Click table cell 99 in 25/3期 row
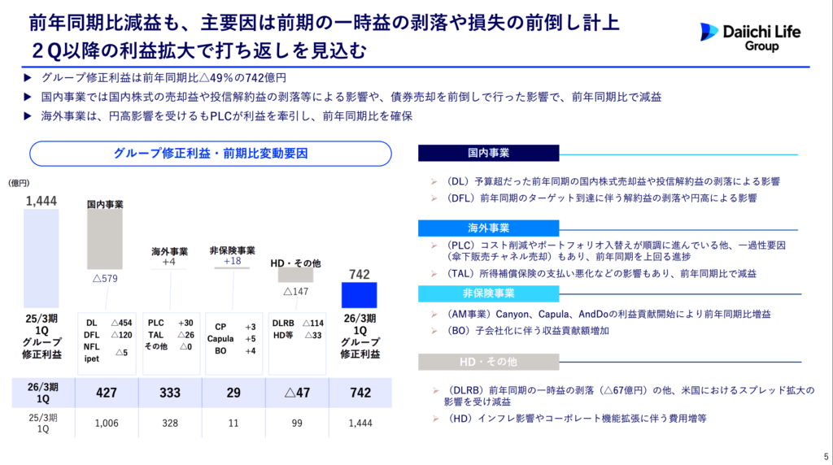The height and width of the screenshot is (465, 833). point(297,423)
